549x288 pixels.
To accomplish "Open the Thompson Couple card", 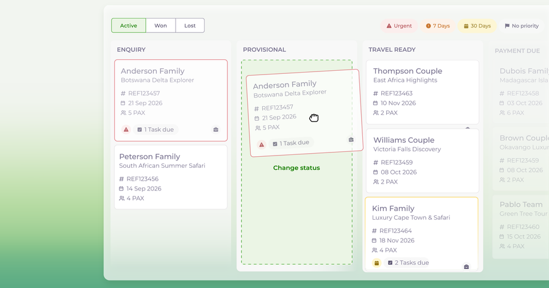I will 422,92.
